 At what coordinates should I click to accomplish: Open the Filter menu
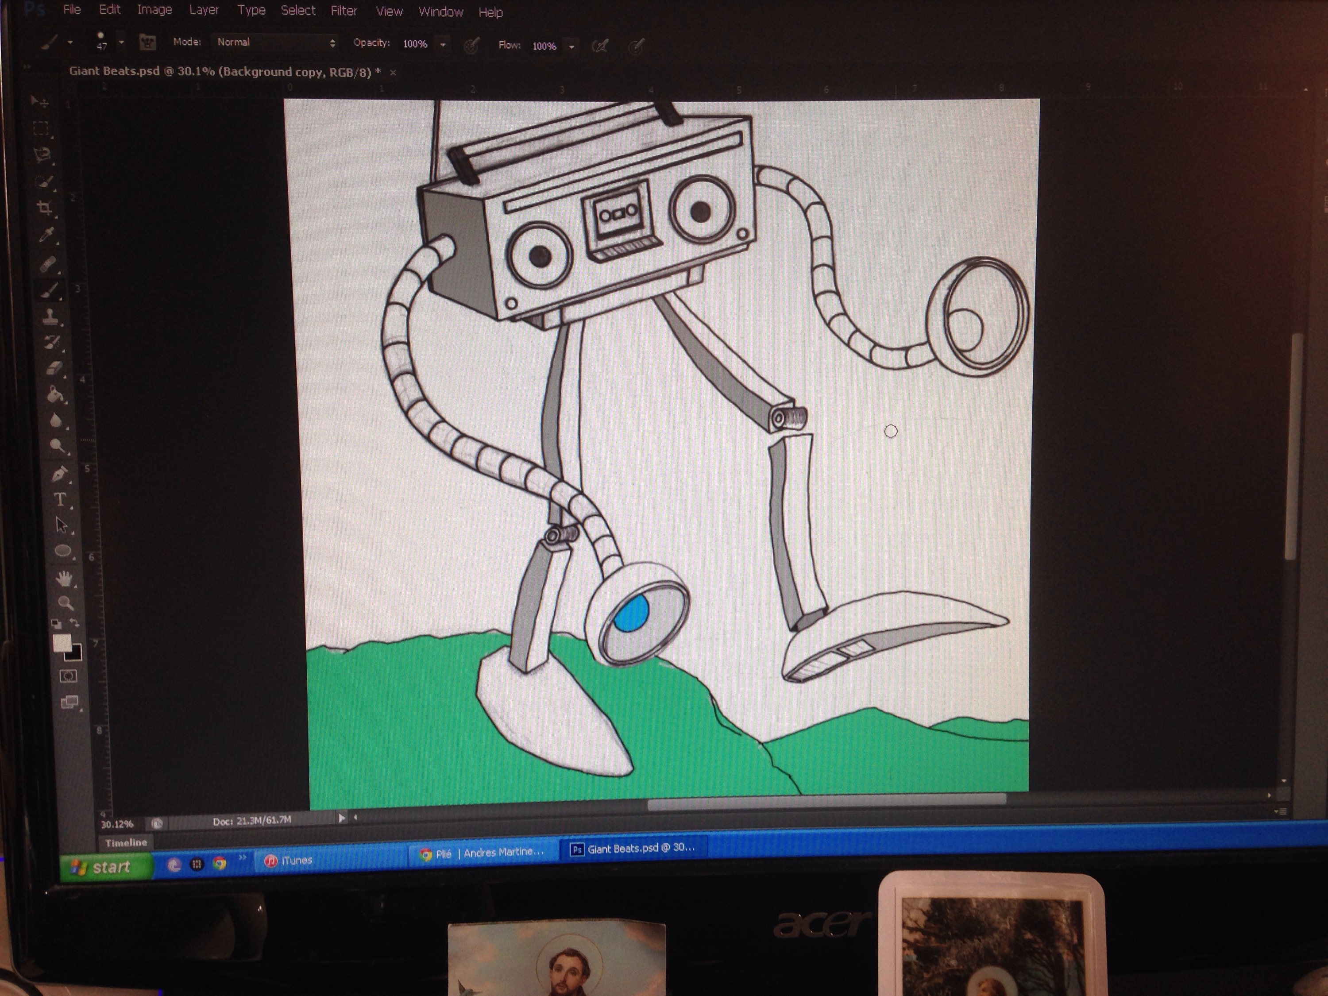coord(344,10)
